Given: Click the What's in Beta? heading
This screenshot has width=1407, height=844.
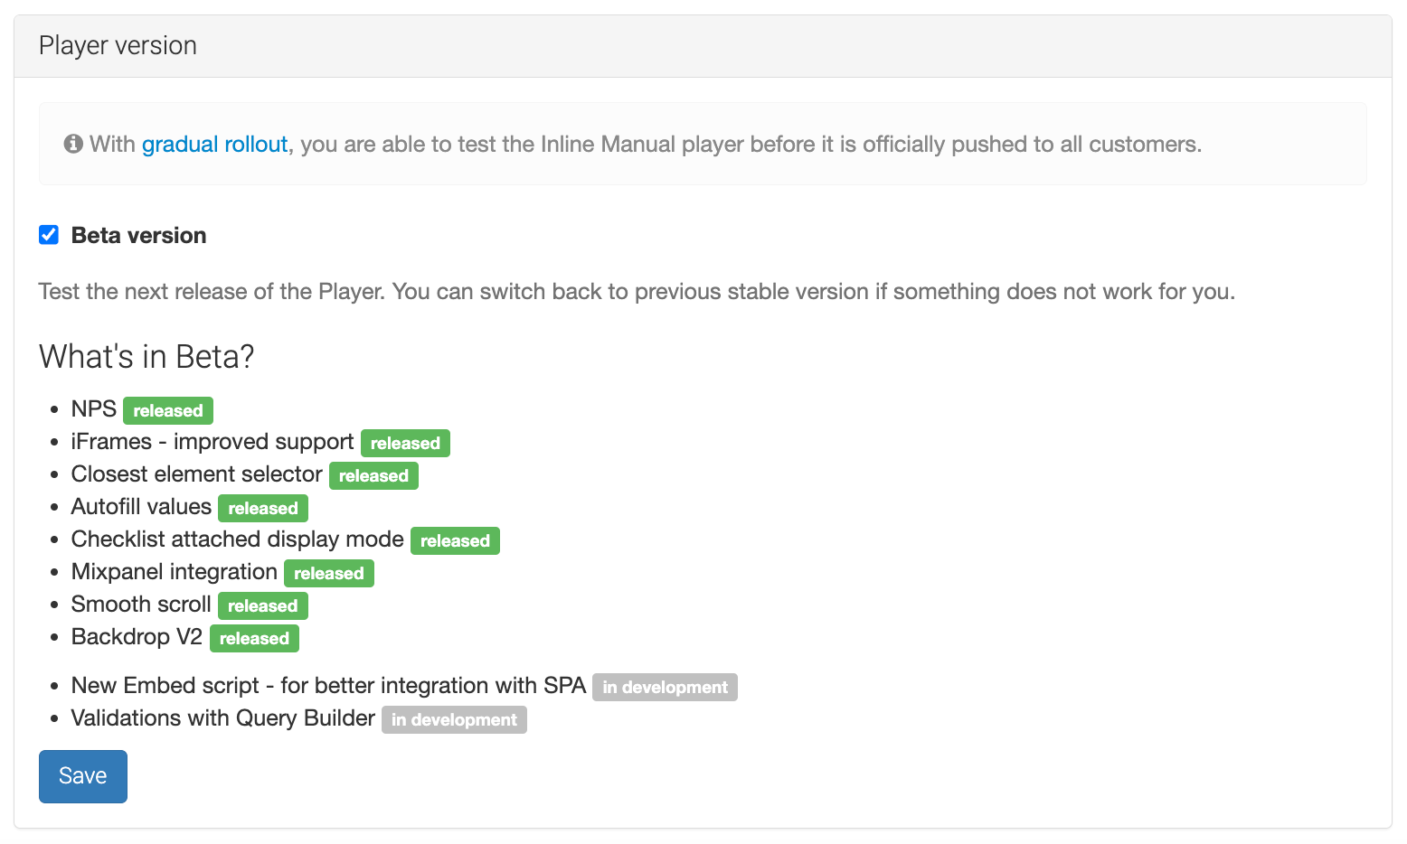Looking at the screenshot, I should (146, 357).
